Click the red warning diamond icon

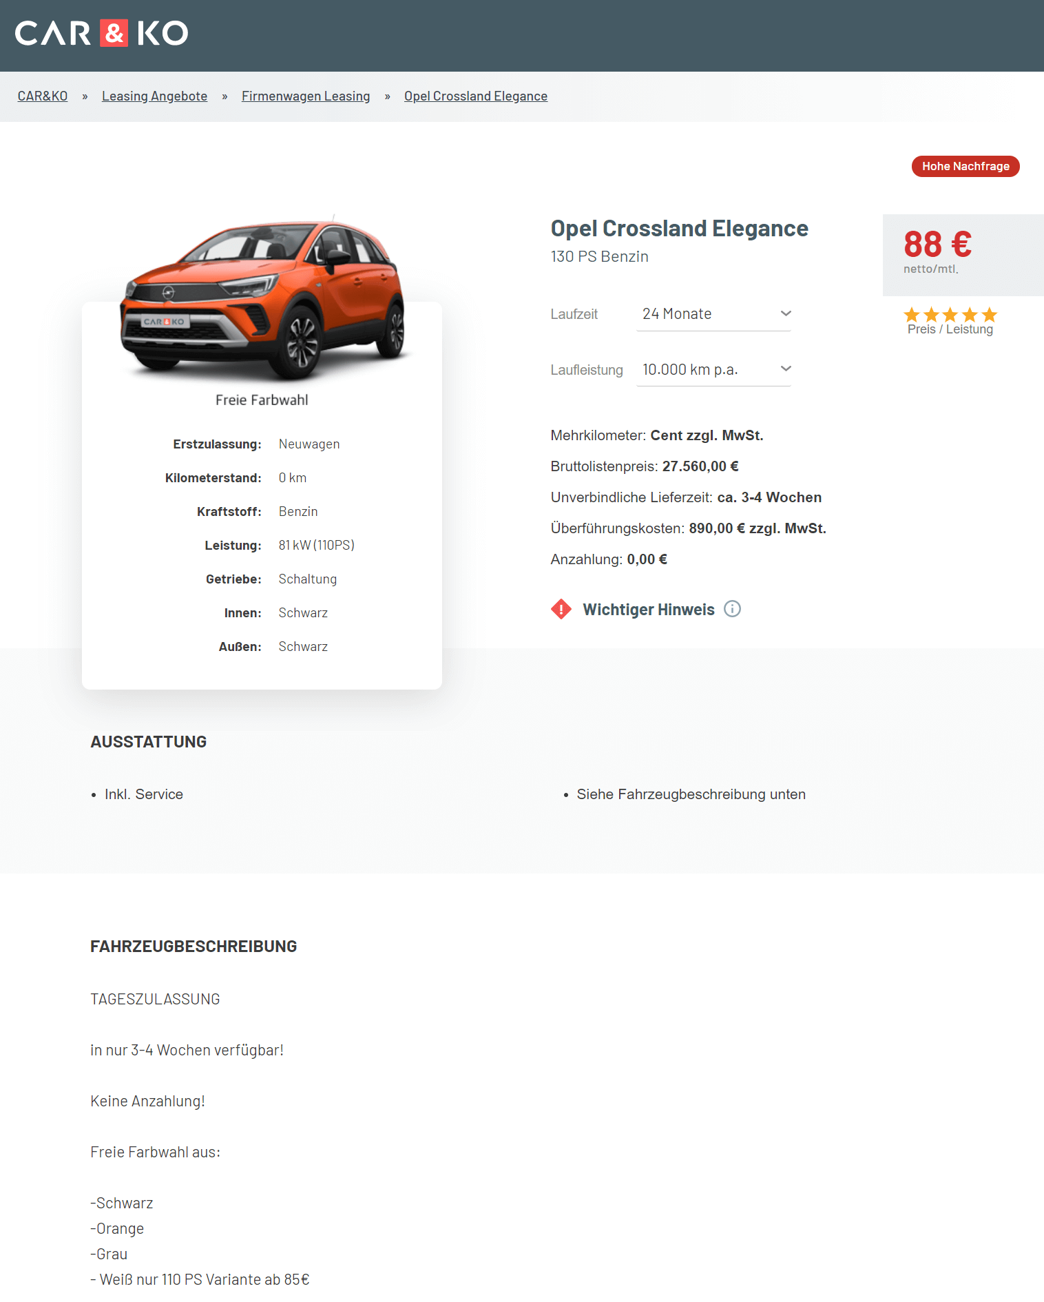(561, 609)
